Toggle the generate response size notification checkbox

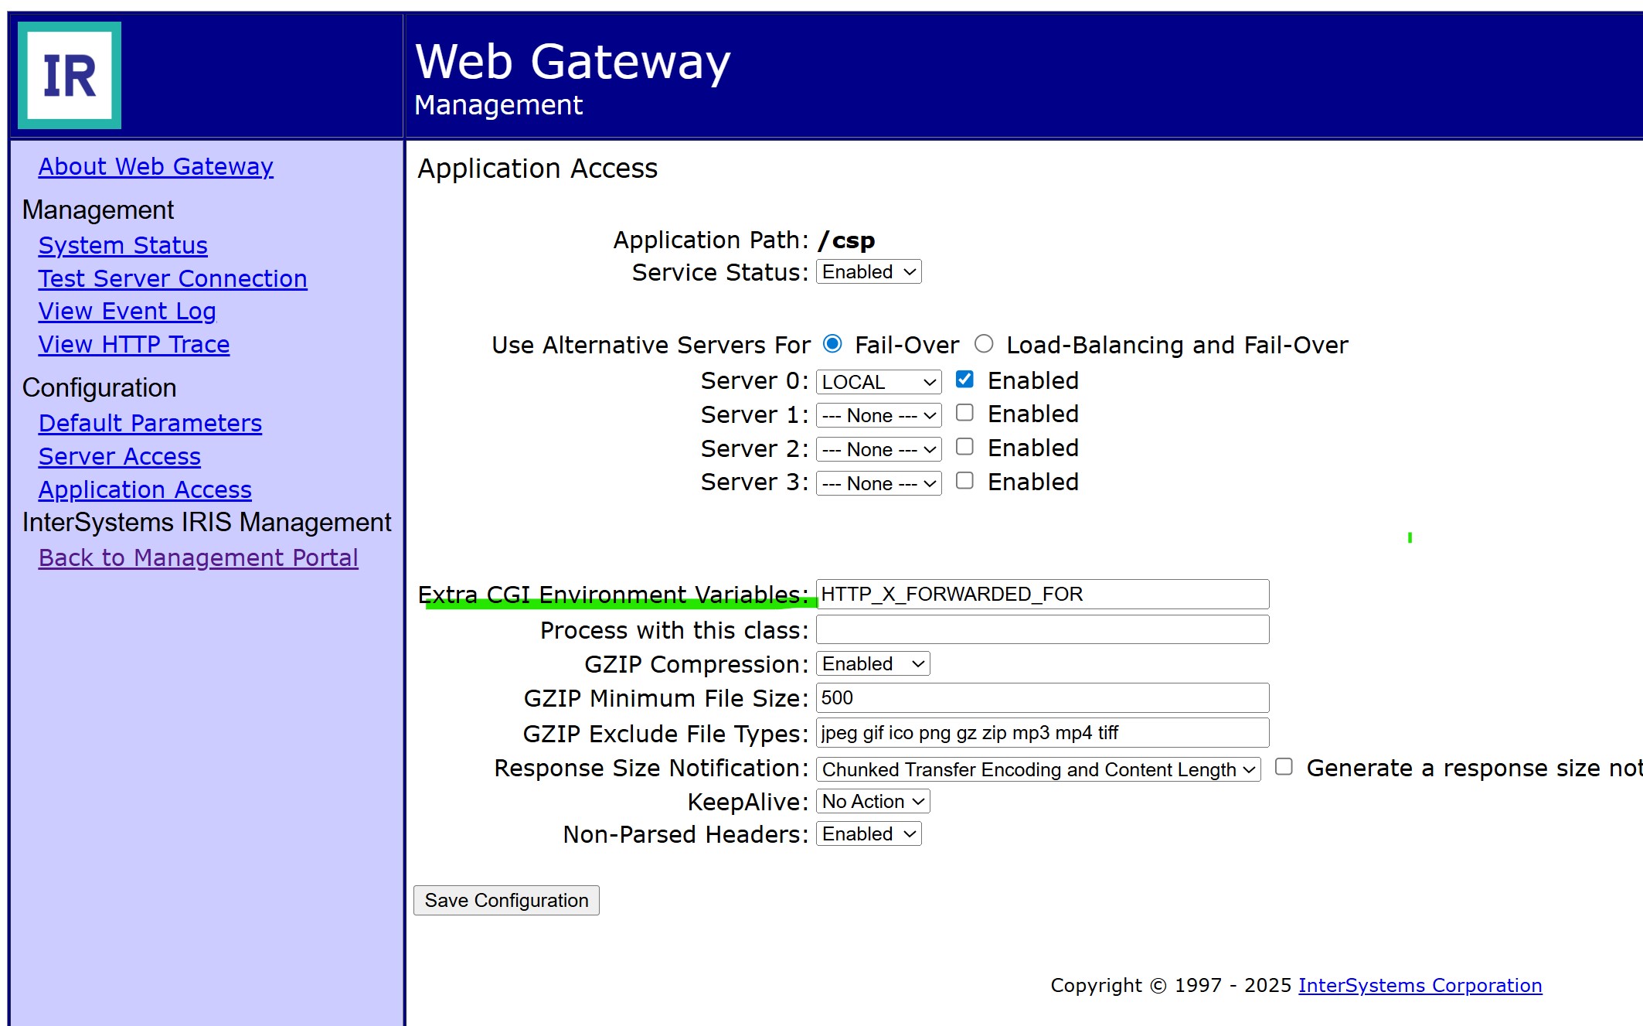(x=1284, y=766)
